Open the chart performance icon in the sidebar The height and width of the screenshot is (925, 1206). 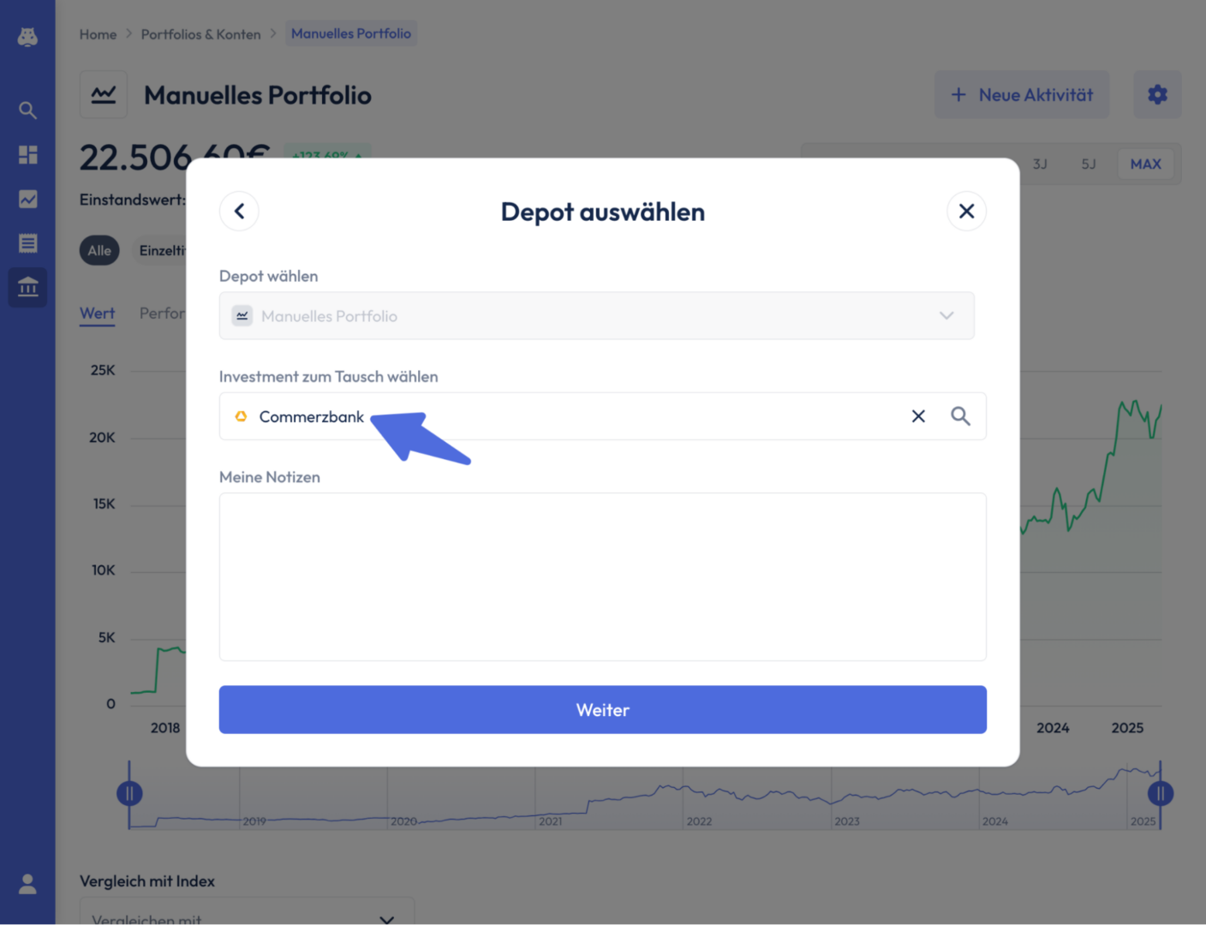(x=27, y=199)
